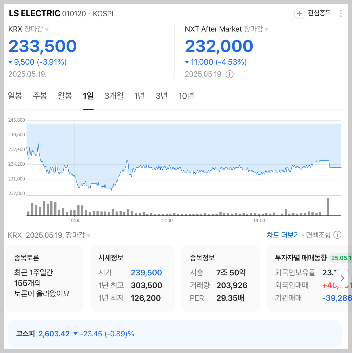Click the 시총 value 7조 50억

[231, 273]
